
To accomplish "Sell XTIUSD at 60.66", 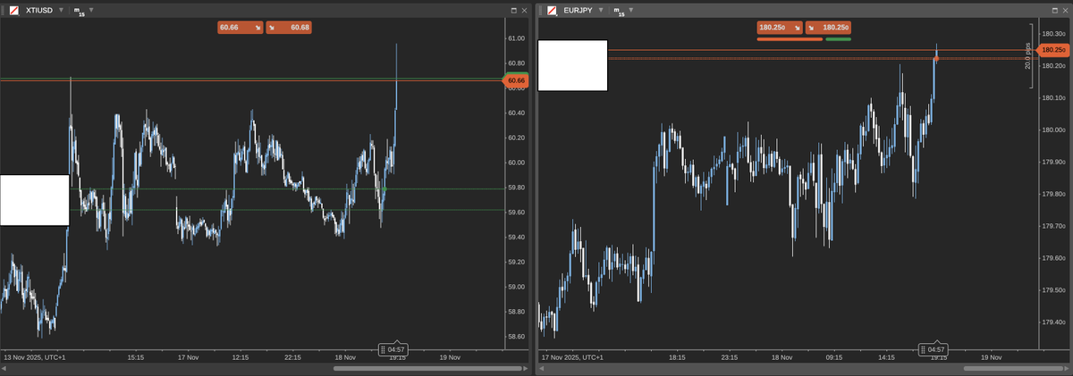I will (x=241, y=28).
